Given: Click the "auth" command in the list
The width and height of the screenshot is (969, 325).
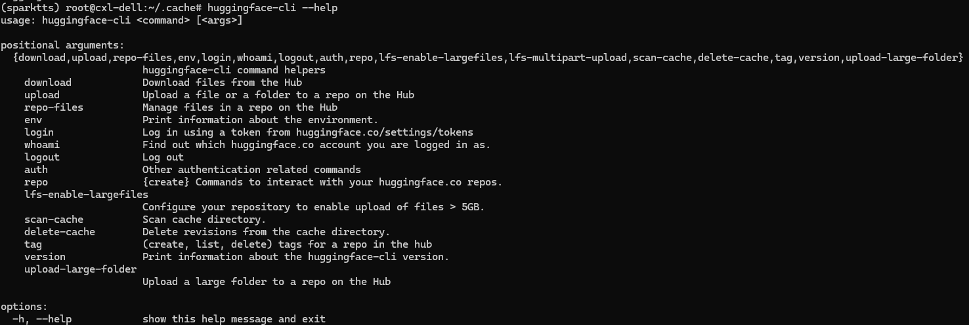Looking at the screenshot, I should click(36, 170).
